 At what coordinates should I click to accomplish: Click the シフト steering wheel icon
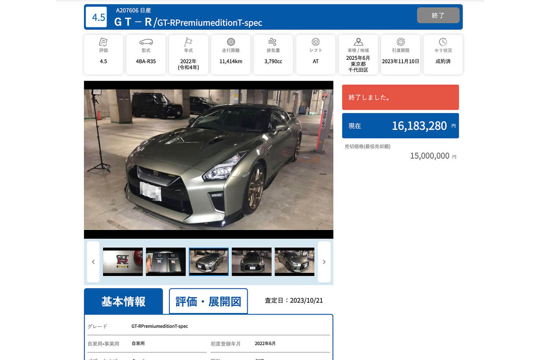coord(316,42)
